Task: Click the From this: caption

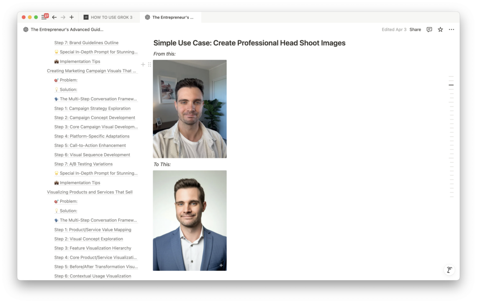Action: point(165,54)
